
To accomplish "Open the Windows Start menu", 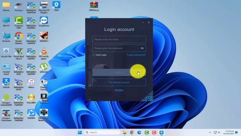I will pyautogui.click(x=80, y=133).
